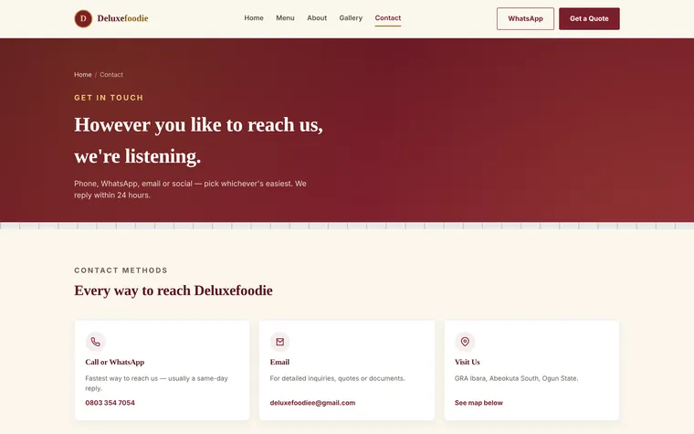The image size is (694, 434).
Task: Click the Contact breadcrumb item
Action: pyautogui.click(x=111, y=75)
